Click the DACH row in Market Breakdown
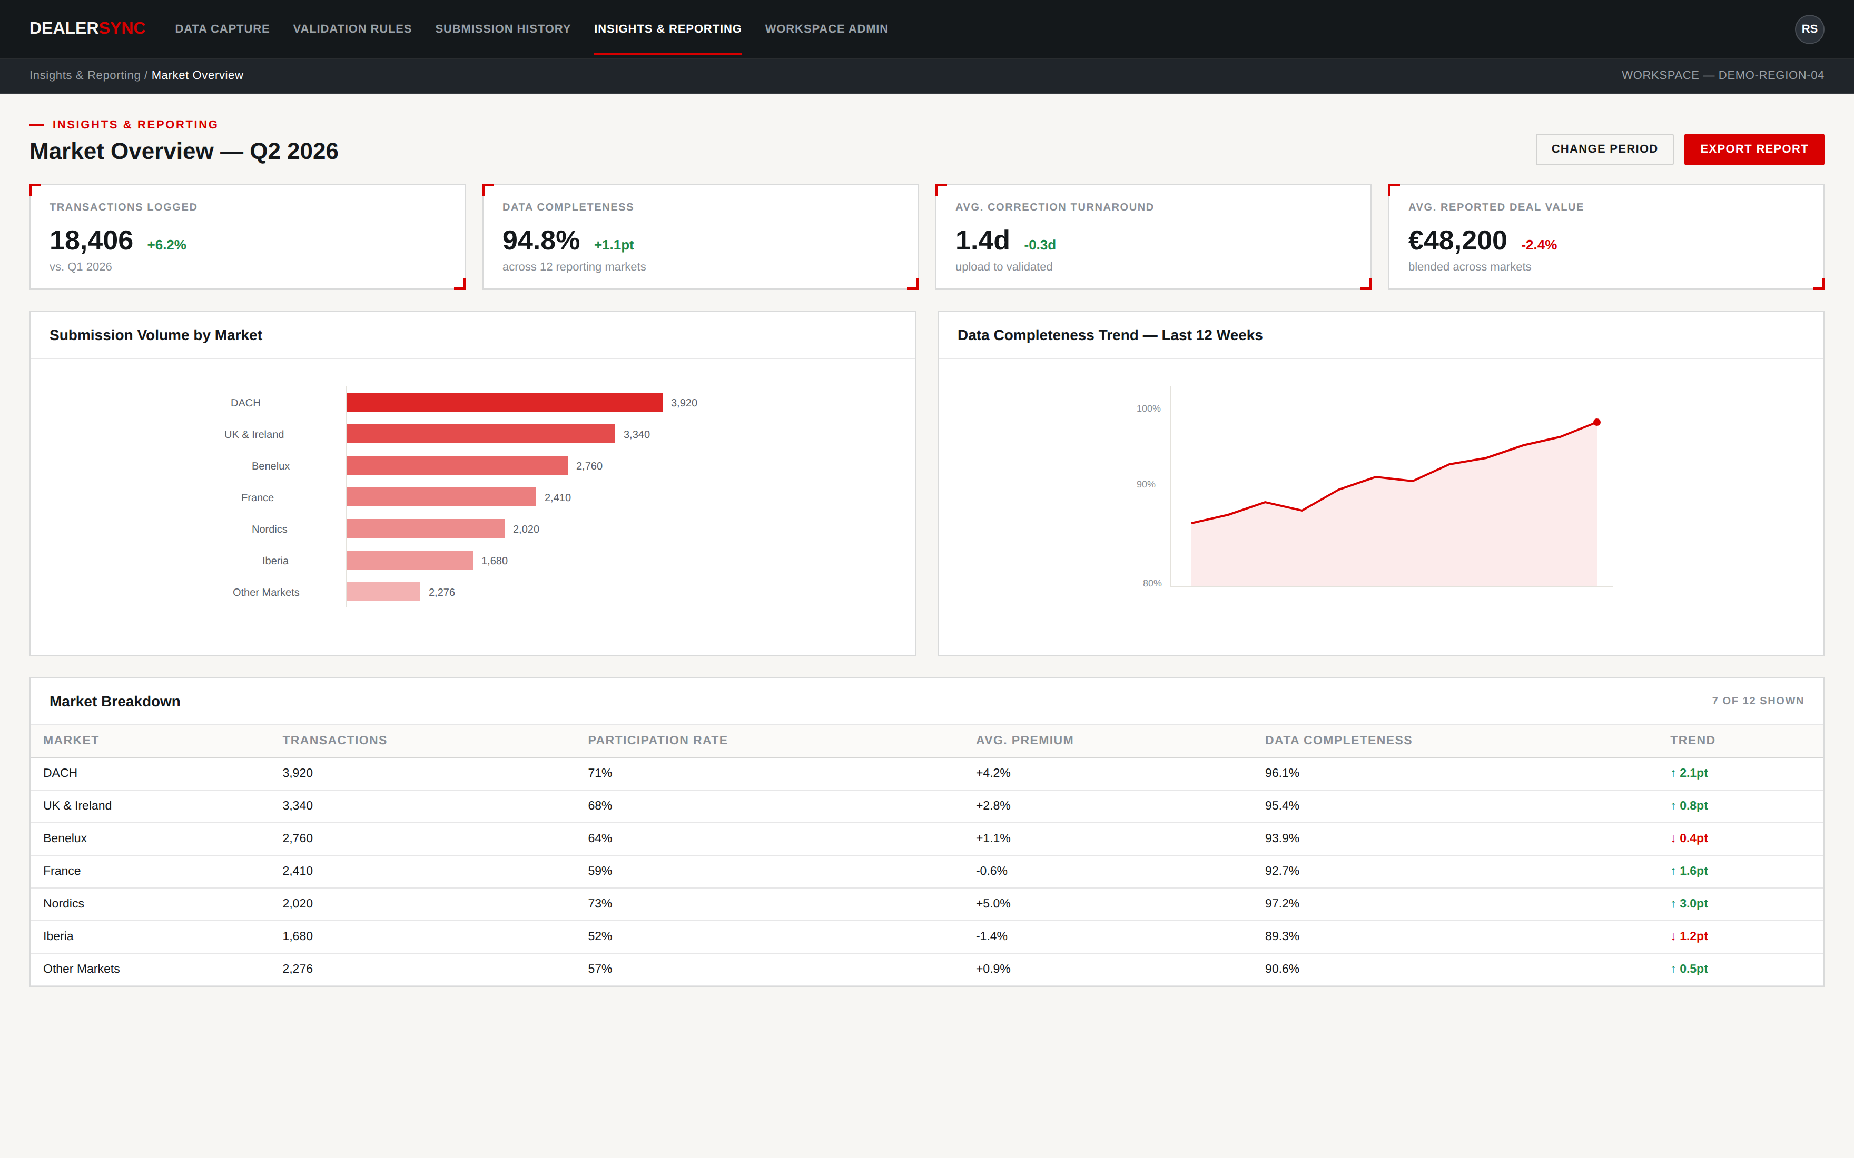Image resolution: width=1854 pixels, height=1158 pixels. (x=926, y=773)
